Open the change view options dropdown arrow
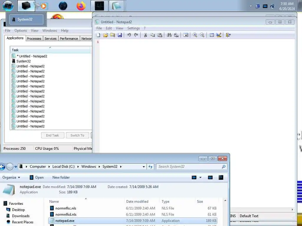The image size is (302, 226). (200, 177)
